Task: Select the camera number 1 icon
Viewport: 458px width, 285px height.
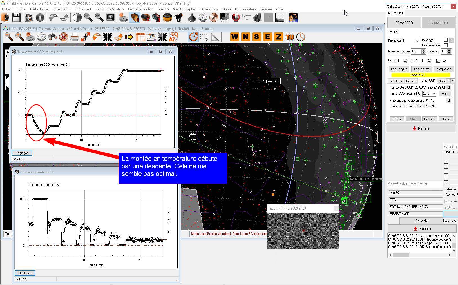Action: 135,18
